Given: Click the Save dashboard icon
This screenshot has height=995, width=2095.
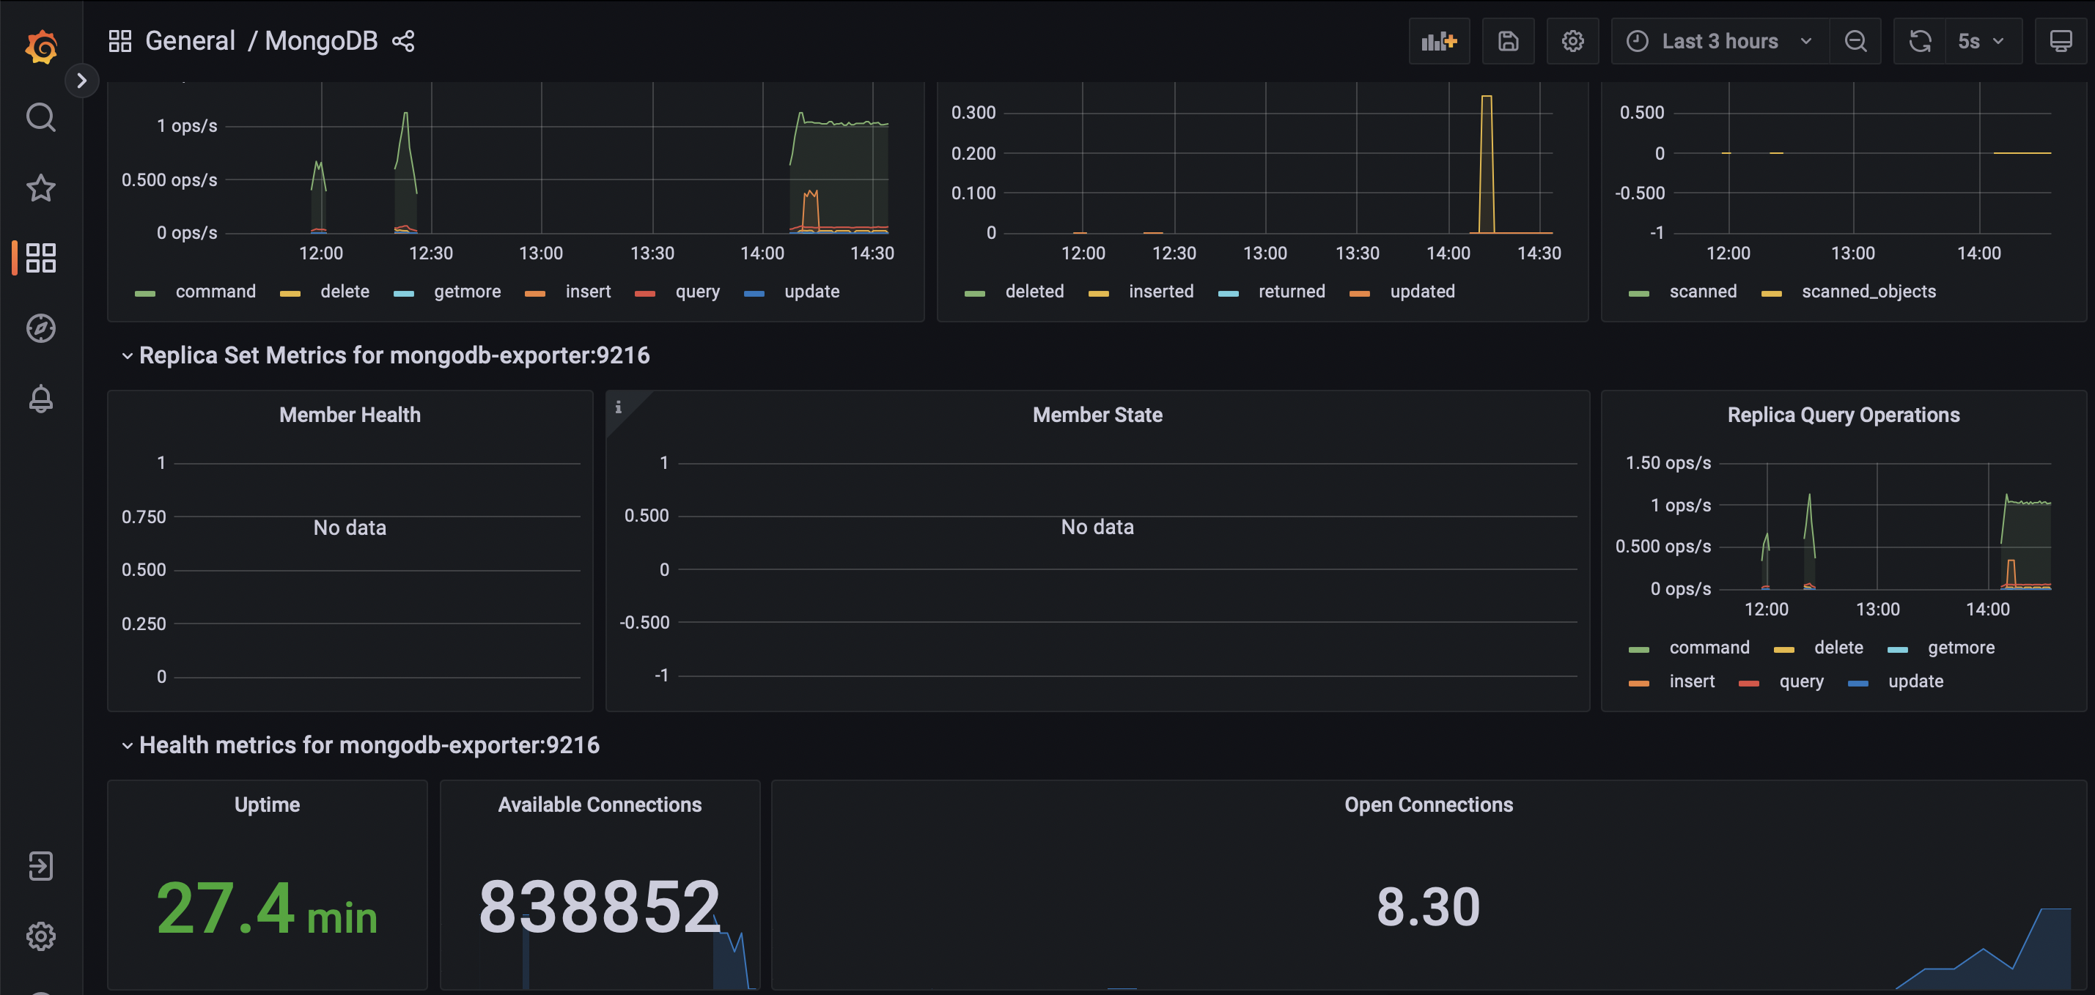Looking at the screenshot, I should (x=1508, y=42).
